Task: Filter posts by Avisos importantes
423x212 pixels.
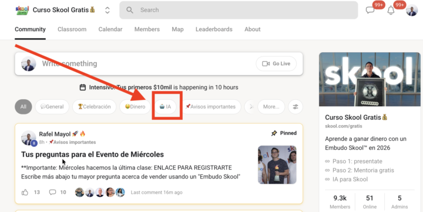Action: [210, 106]
